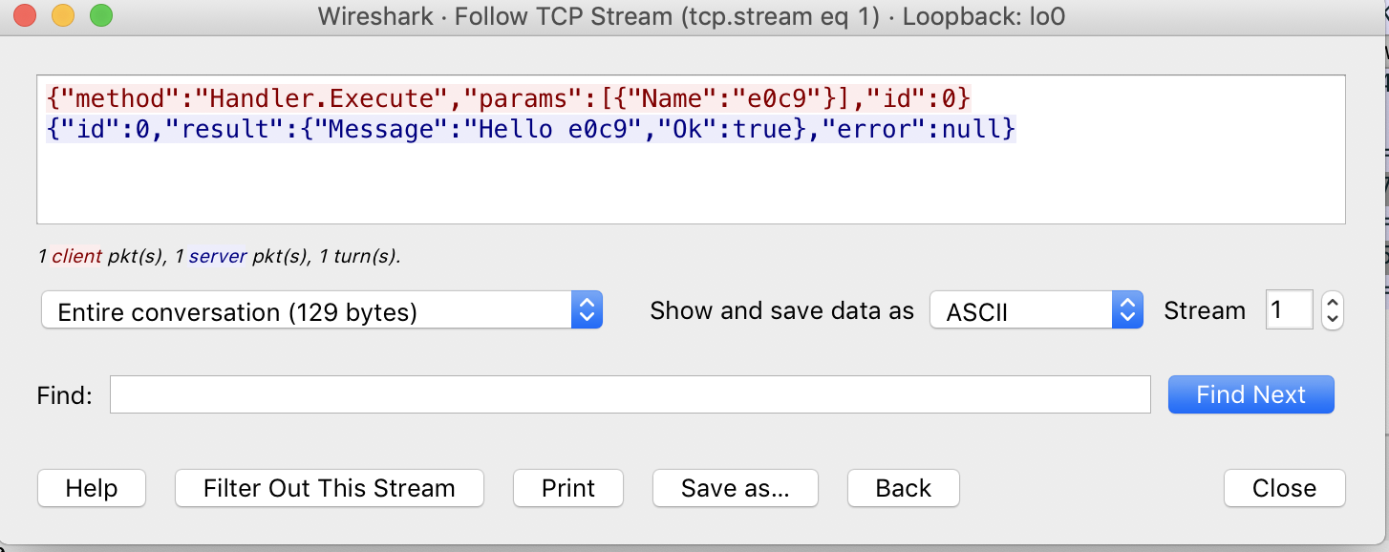Click Filter Out This Stream button
The width and height of the screenshot is (1389, 552).
click(x=329, y=488)
